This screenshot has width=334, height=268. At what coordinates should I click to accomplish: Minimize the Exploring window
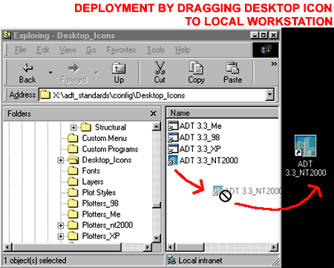255,36
